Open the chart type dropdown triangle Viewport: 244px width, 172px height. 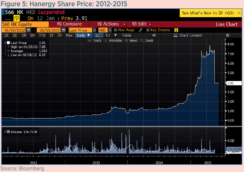click(115, 35)
